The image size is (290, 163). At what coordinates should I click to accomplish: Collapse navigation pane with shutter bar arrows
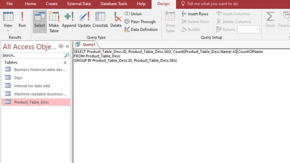click(x=68, y=46)
